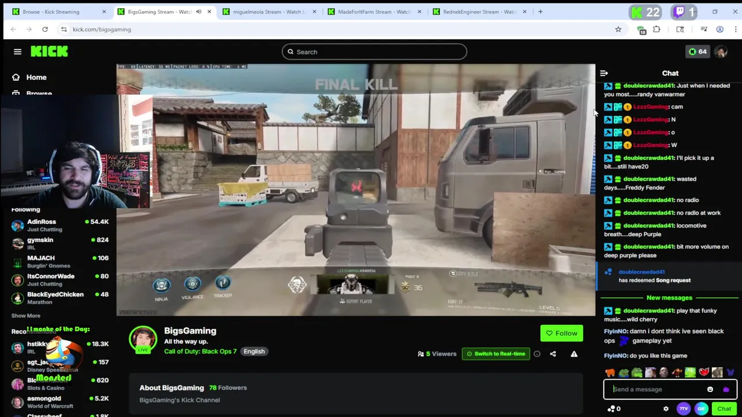
Task: Click the 78 Followers text
Action: (x=228, y=387)
